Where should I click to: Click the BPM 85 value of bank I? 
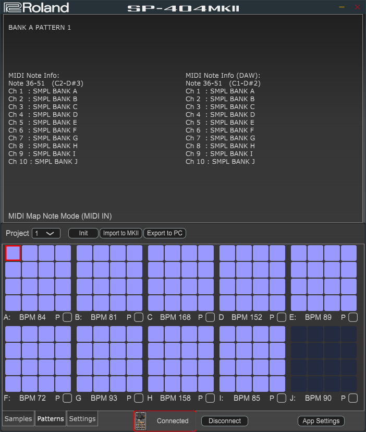point(247,398)
